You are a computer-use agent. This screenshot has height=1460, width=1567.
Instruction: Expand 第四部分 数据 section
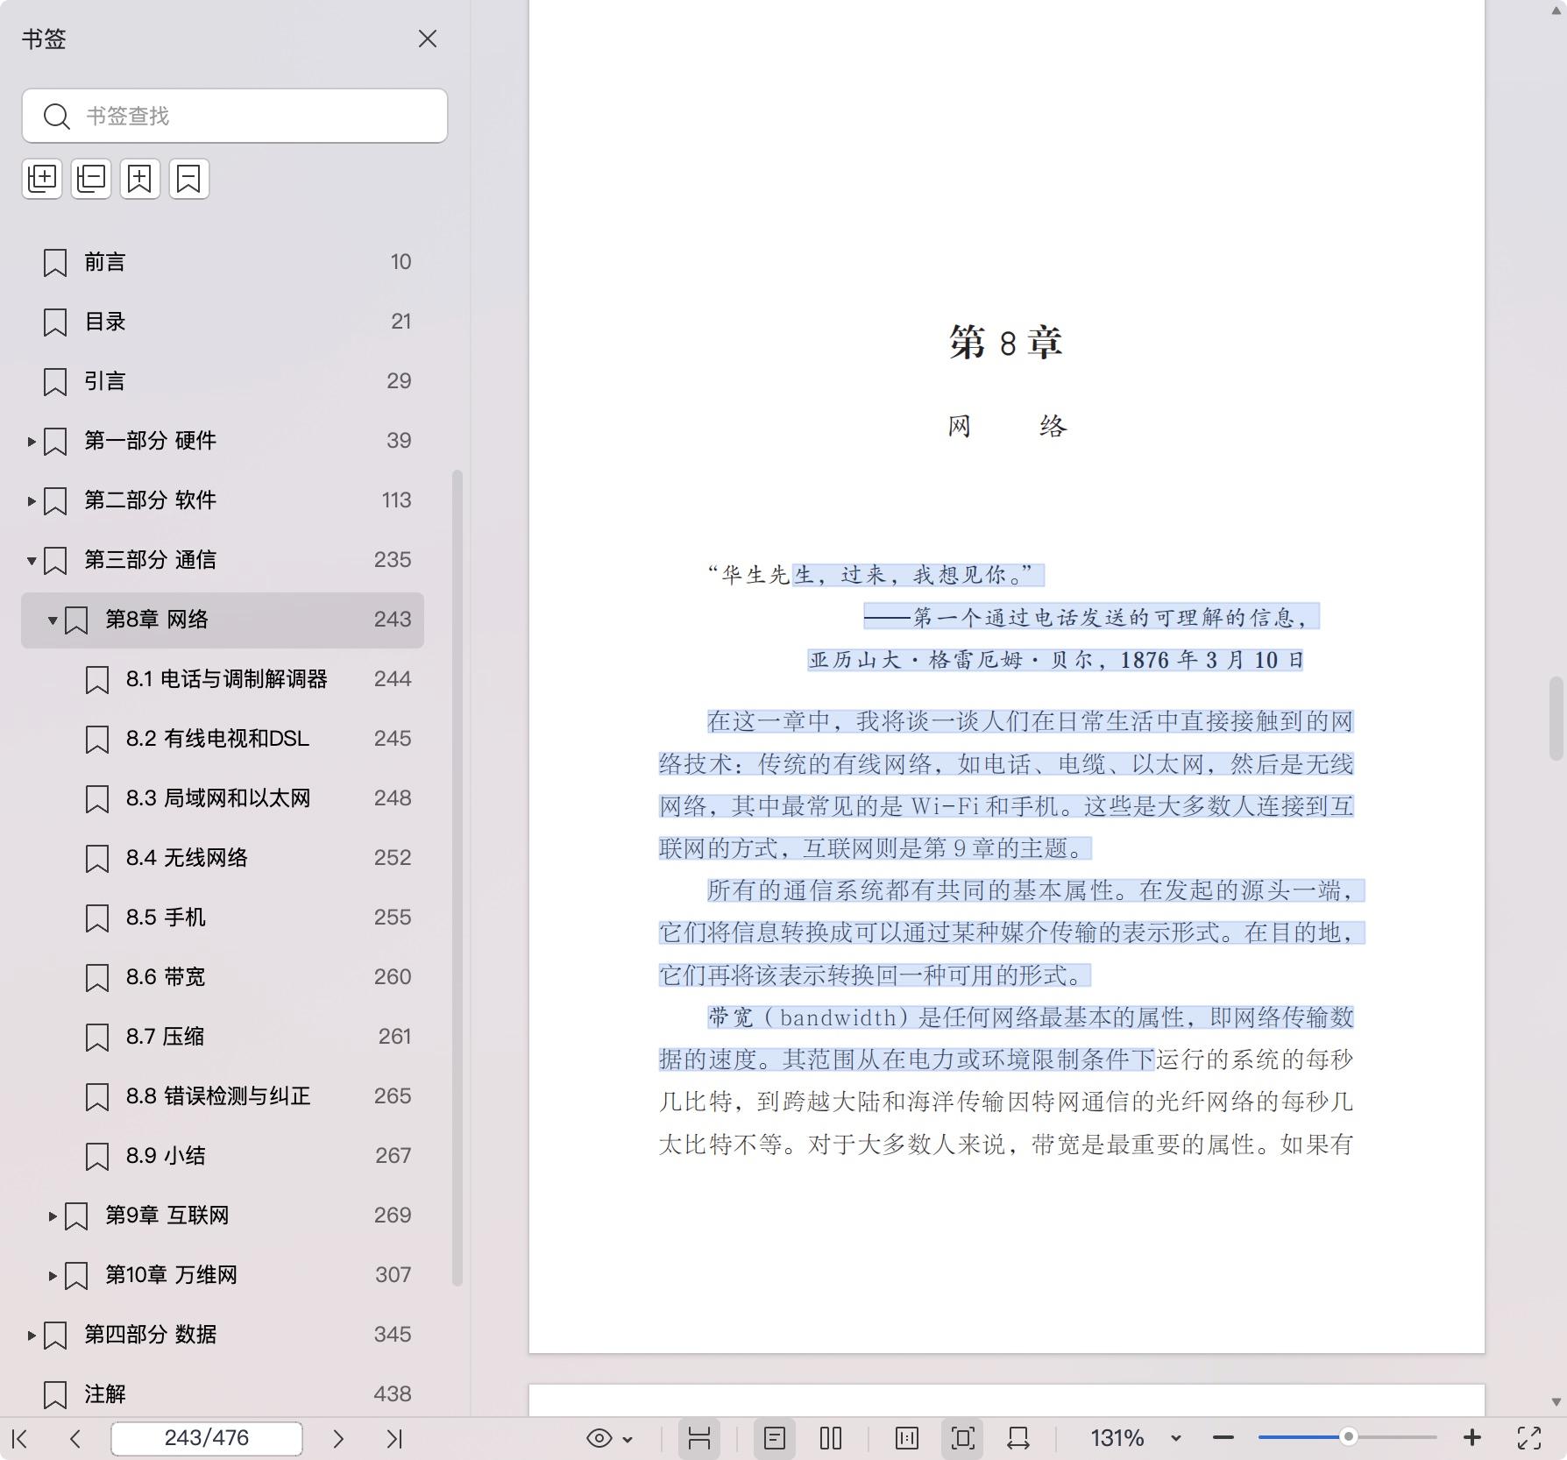pos(31,1335)
